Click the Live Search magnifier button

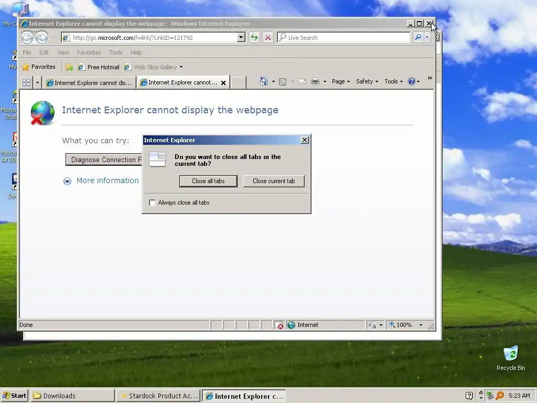418,37
